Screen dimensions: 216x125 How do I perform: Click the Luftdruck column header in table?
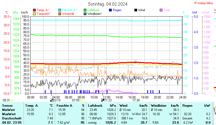coord(95,106)
